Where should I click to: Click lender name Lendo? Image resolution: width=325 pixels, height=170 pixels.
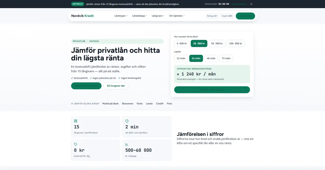(x=149, y=104)
